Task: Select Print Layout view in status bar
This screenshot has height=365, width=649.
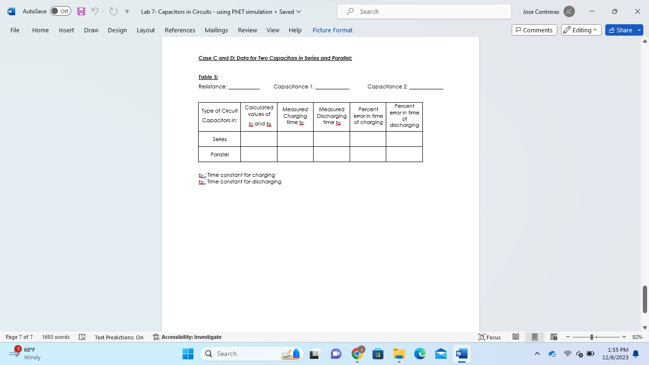Action: coord(535,337)
